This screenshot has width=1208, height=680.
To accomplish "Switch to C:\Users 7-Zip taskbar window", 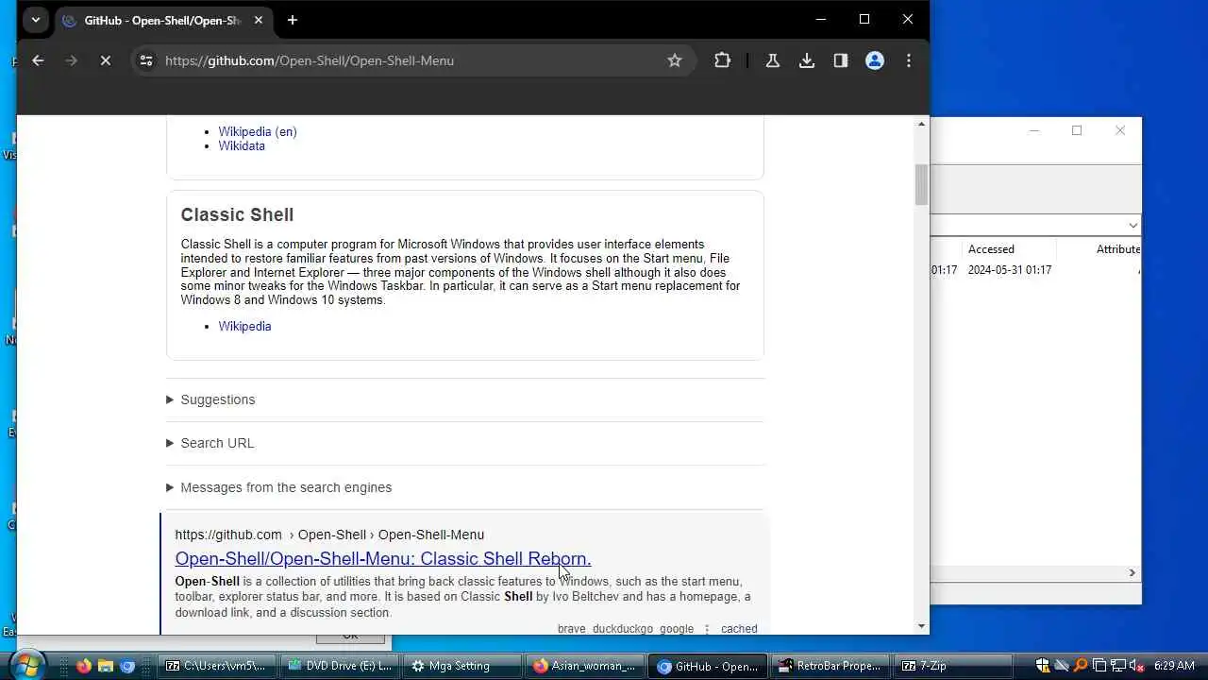I will point(218,666).
